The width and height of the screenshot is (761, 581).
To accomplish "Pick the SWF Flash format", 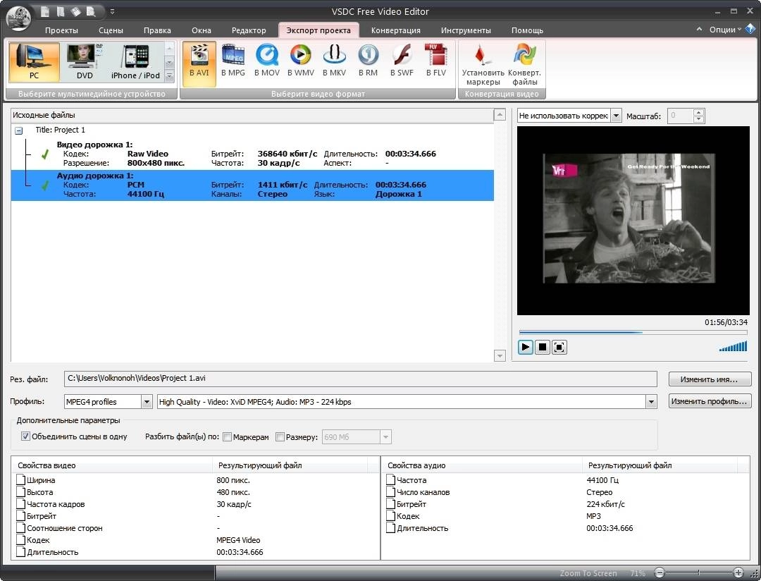I will (x=402, y=61).
